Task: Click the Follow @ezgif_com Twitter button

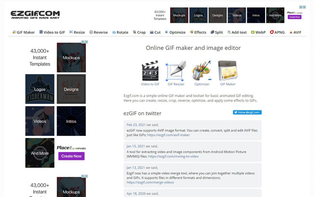Action: [247, 112]
